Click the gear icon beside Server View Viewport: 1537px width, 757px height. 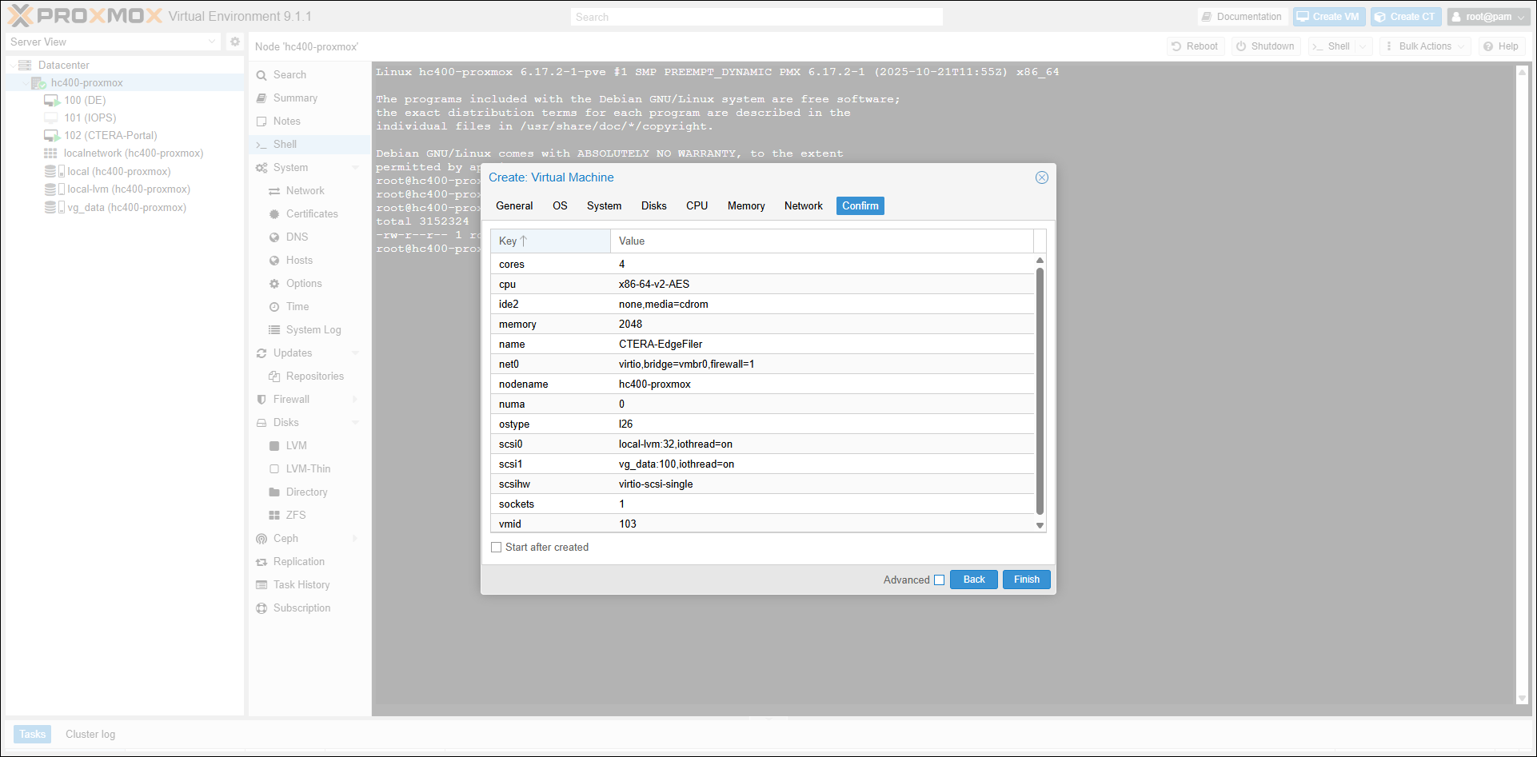pyautogui.click(x=235, y=42)
